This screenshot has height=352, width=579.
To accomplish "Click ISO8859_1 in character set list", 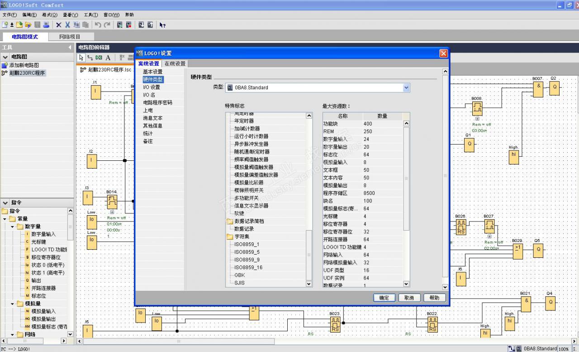I will pos(247,244).
